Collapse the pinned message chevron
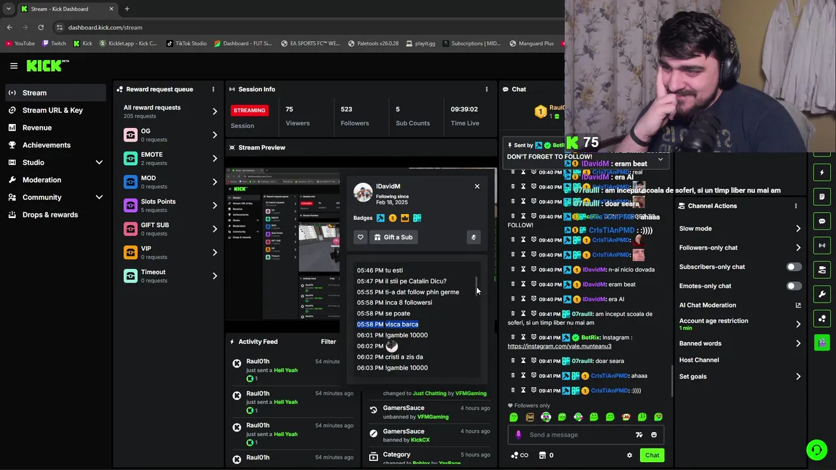Image resolution: width=836 pixels, height=470 pixels. (x=660, y=159)
